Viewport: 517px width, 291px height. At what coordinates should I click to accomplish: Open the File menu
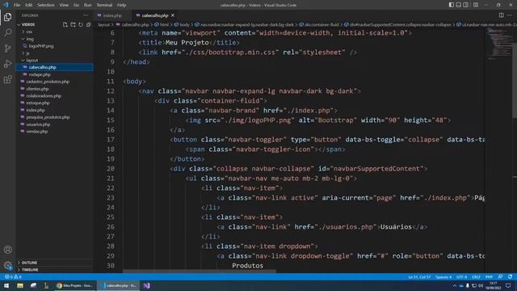[17, 5]
